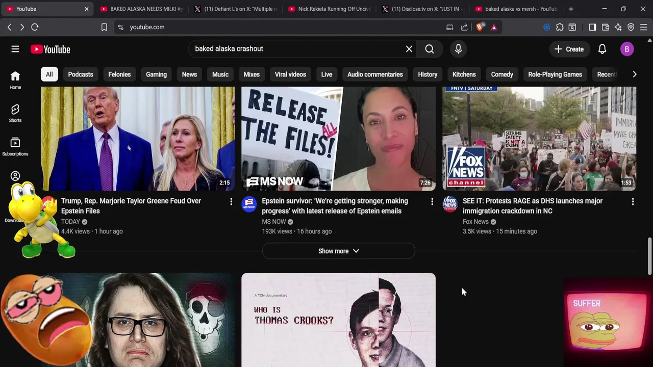Expand the Show more section

339,251
